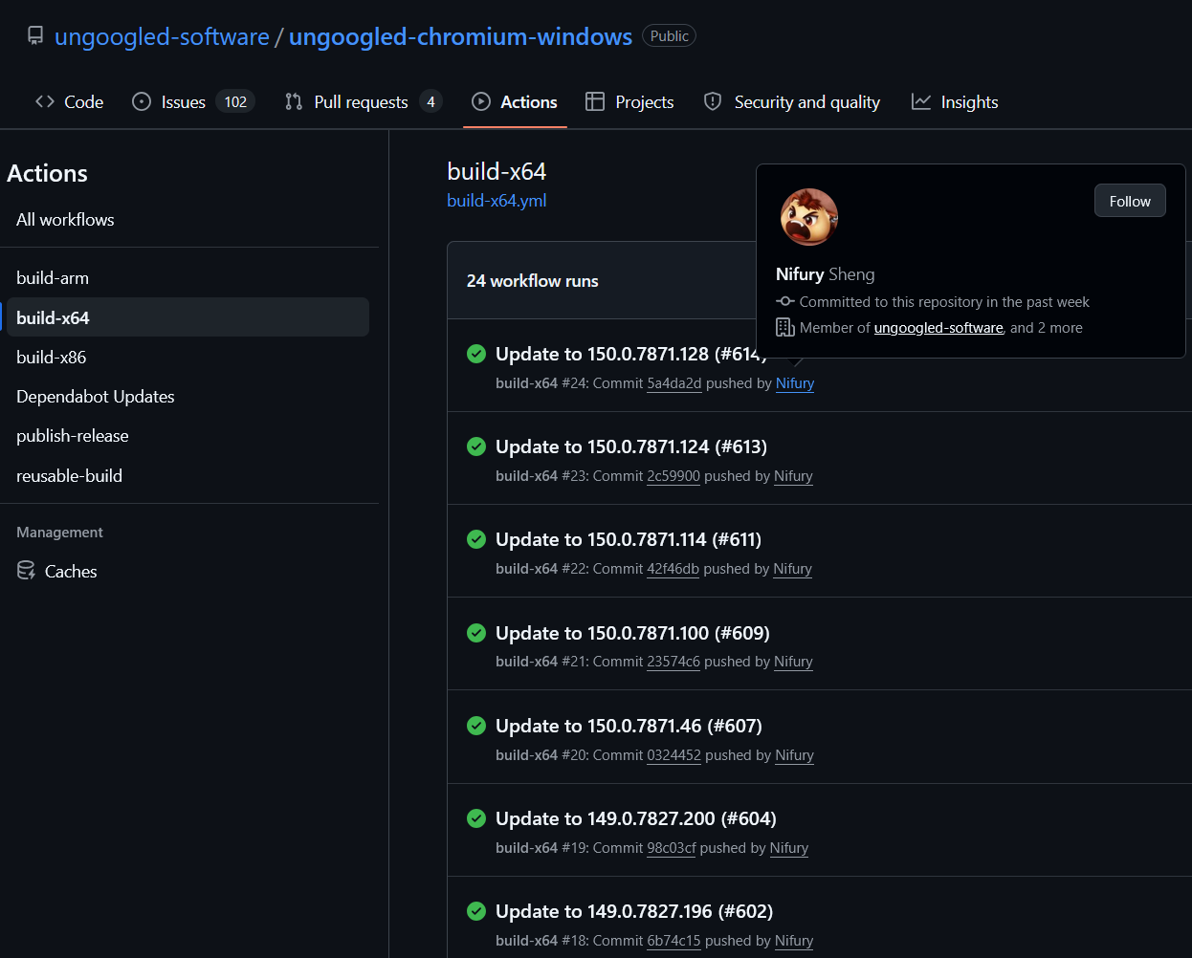Select the build-x64 workflow in sidebar
1192x958 pixels.
[188, 317]
